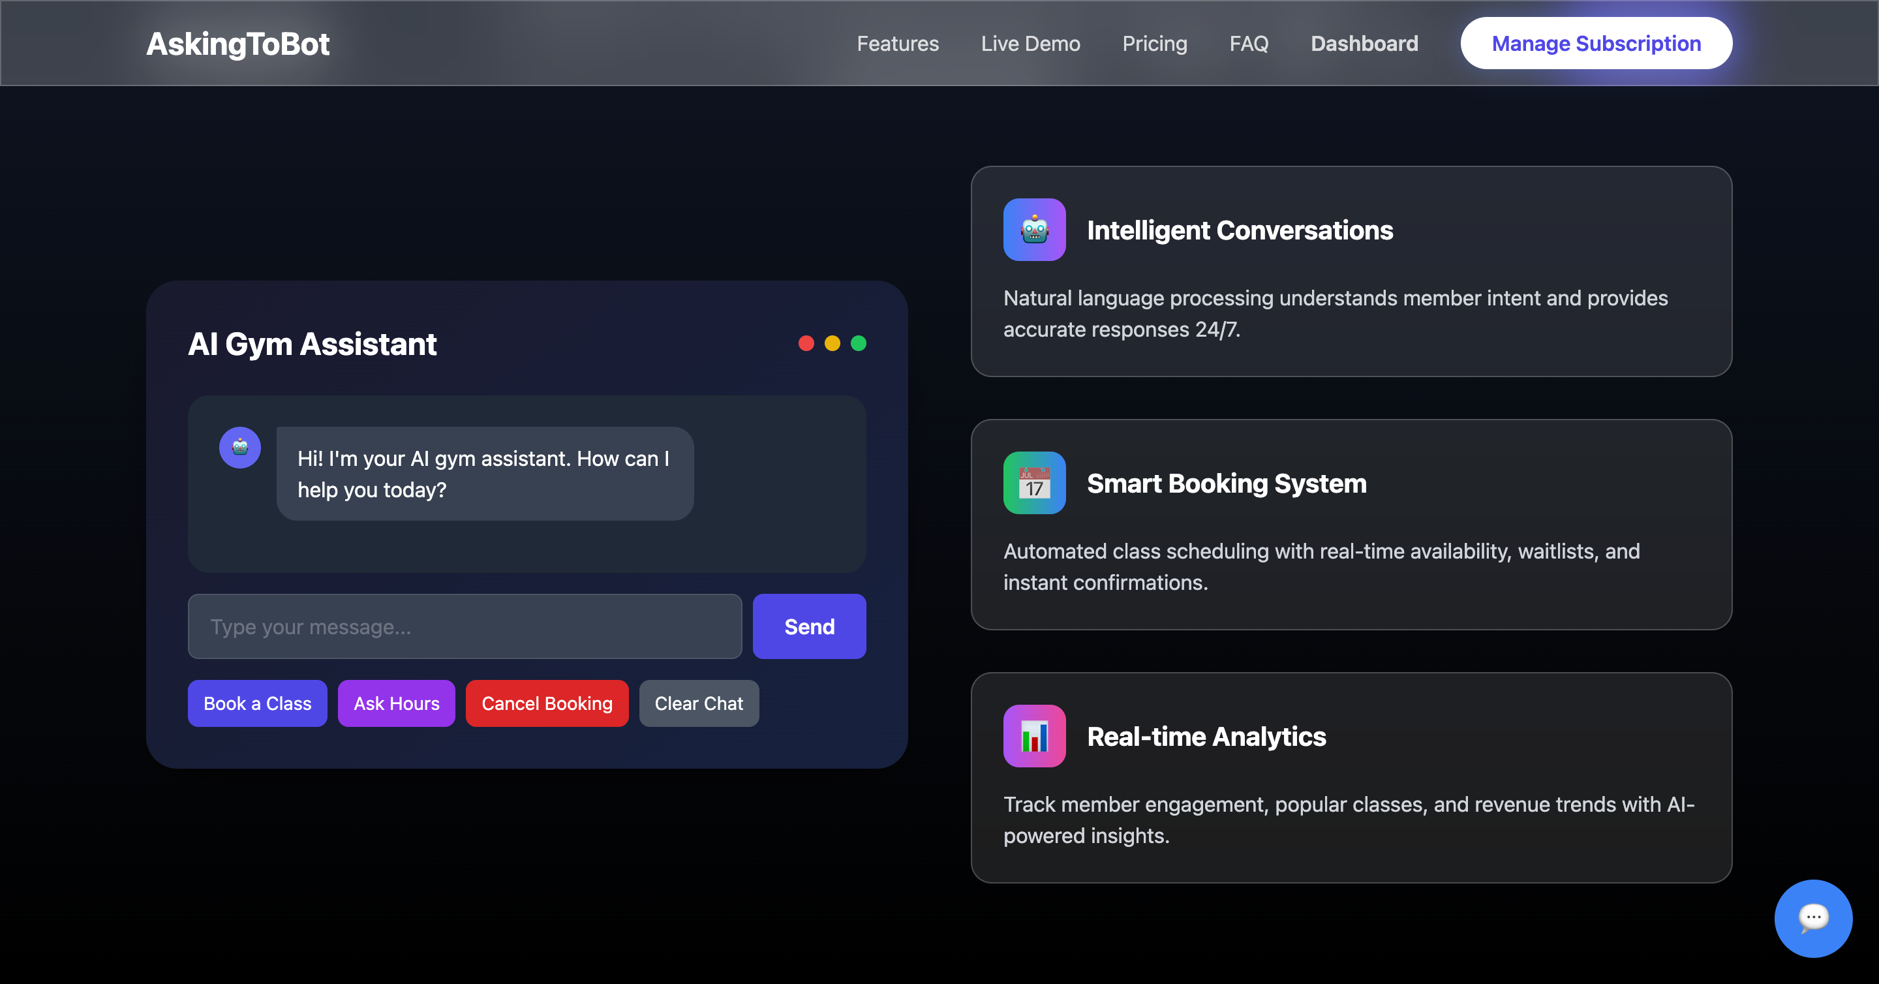Navigate to the FAQ page
This screenshot has width=1879, height=984.
coord(1249,44)
